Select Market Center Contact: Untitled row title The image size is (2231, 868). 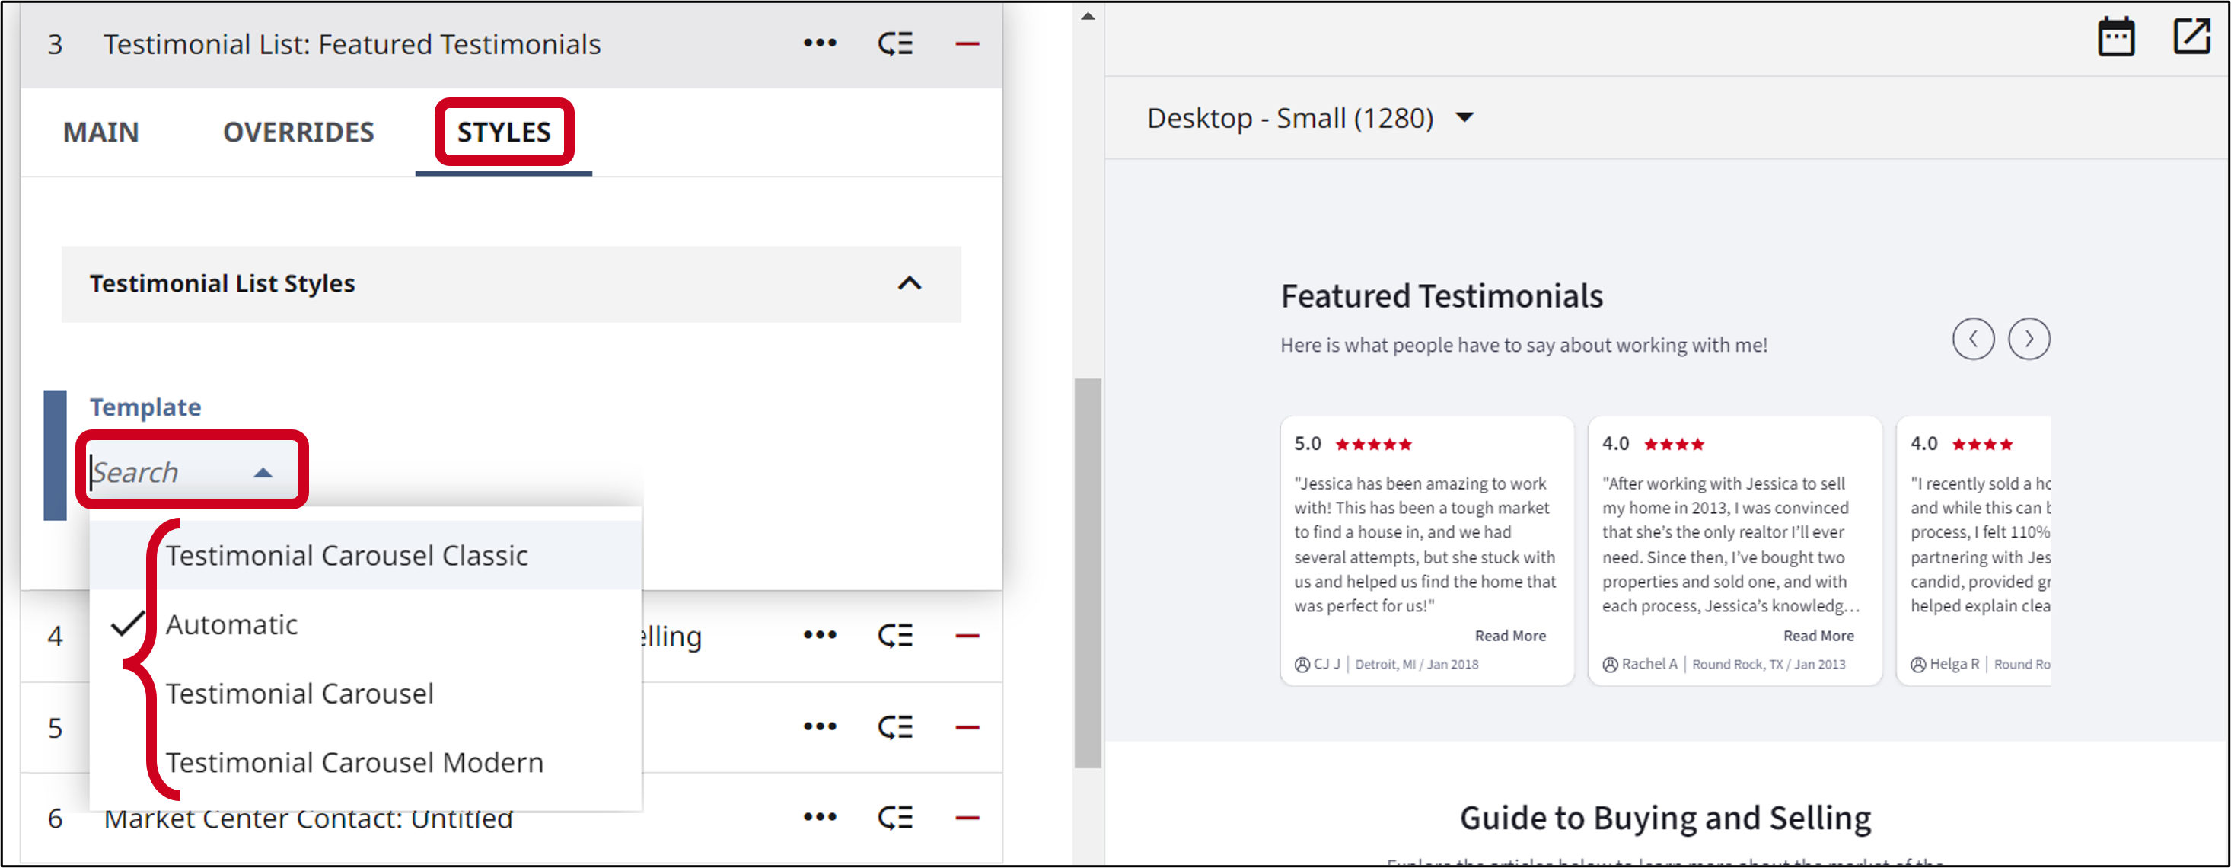pyautogui.click(x=308, y=819)
